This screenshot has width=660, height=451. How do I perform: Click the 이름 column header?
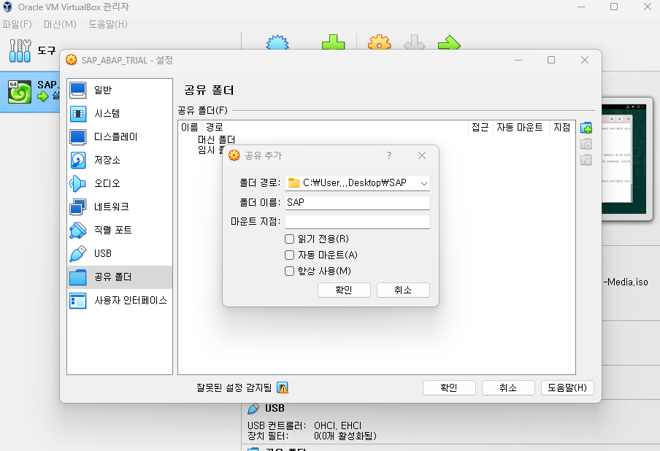pos(190,127)
